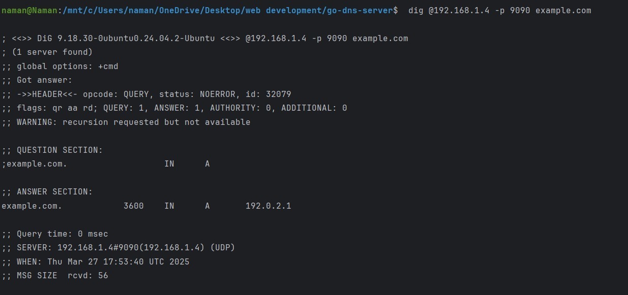Viewport: 628px width, 295px height.
Task: Click the SERVER 192.168.1.4#9090 line
Action: tap(118, 248)
